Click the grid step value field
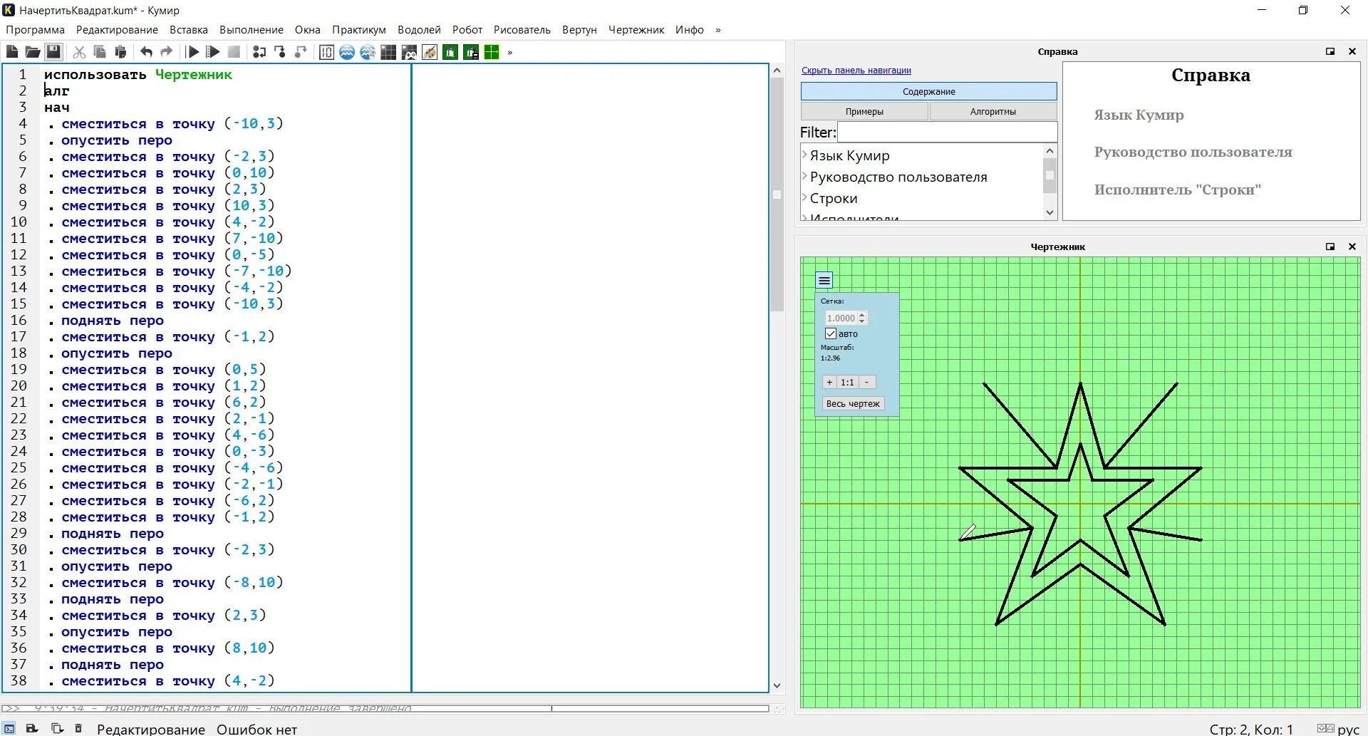Screen dimensions: 1368x736 point(841,318)
